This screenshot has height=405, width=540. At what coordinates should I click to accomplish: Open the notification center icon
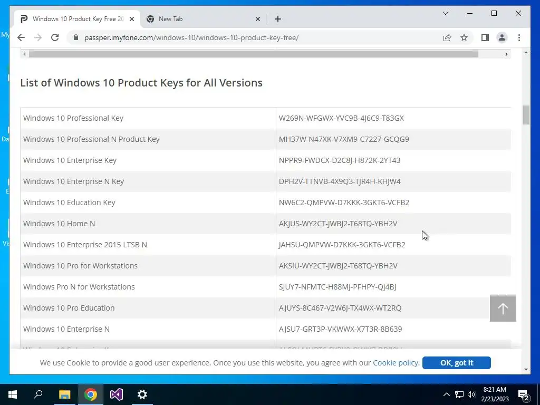tap(524, 394)
